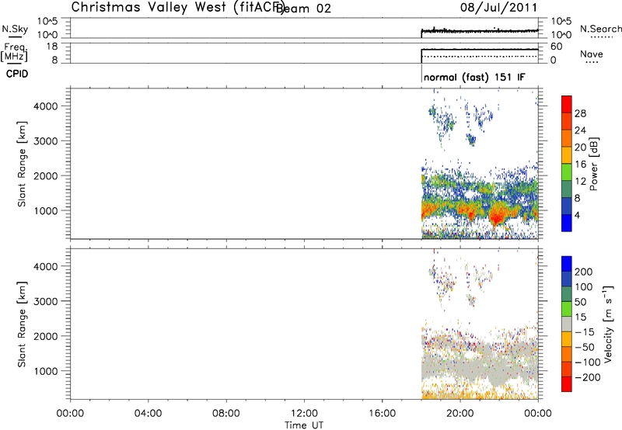Select the 'Freq. [MHz]' axis label

(x=14, y=52)
